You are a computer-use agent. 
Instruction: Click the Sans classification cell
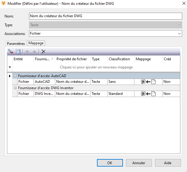coord(121,82)
